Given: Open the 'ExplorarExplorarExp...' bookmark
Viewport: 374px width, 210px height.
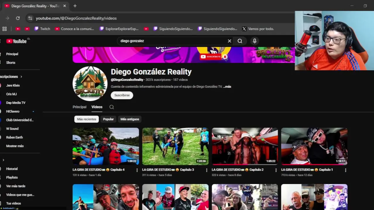Looking at the screenshot, I should click(x=119, y=29).
